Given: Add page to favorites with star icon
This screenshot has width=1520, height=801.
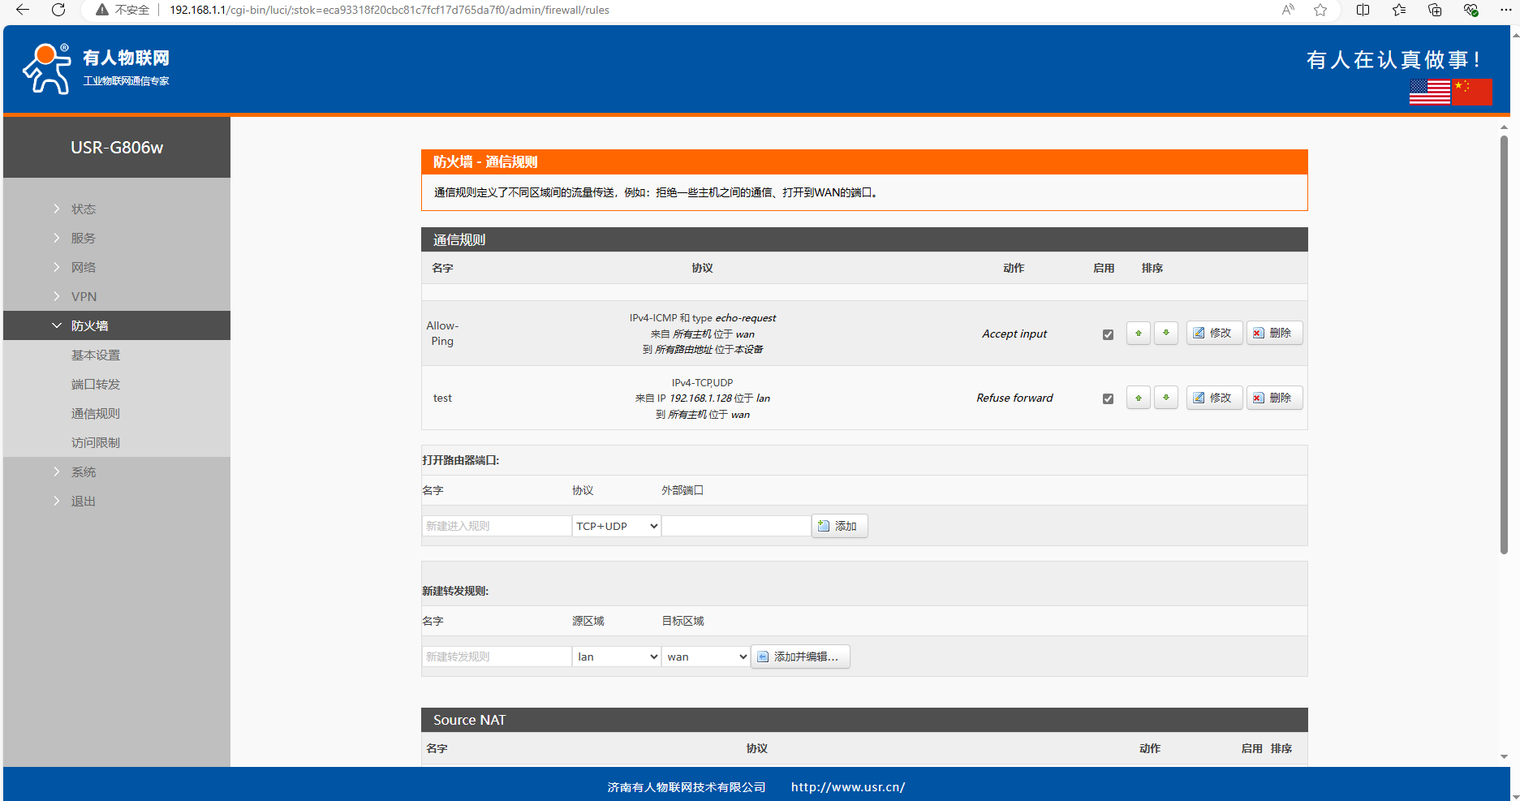Looking at the screenshot, I should pyautogui.click(x=1320, y=10).
